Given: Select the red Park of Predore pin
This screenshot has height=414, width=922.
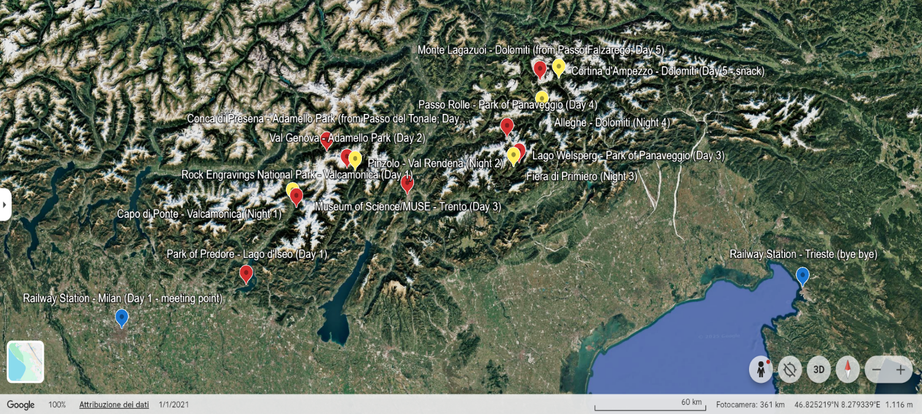Looking at the screenshot, I should click(246, 273).
